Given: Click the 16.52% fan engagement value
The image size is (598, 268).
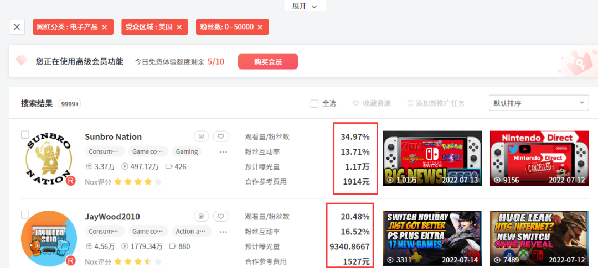Looking at the screenshot, I should [x=355, y=232].
